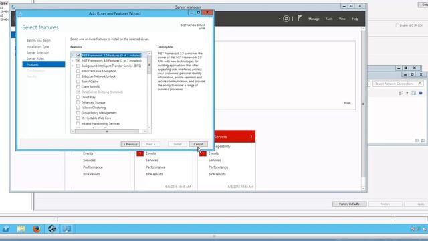This screenshot has height=241, width=428.
Task: Click the small dropdown arrow beside refresh icon
Action: tap(280, 19)
